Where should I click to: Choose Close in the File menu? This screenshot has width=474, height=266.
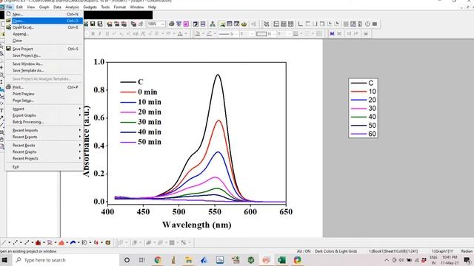[44, 41]
